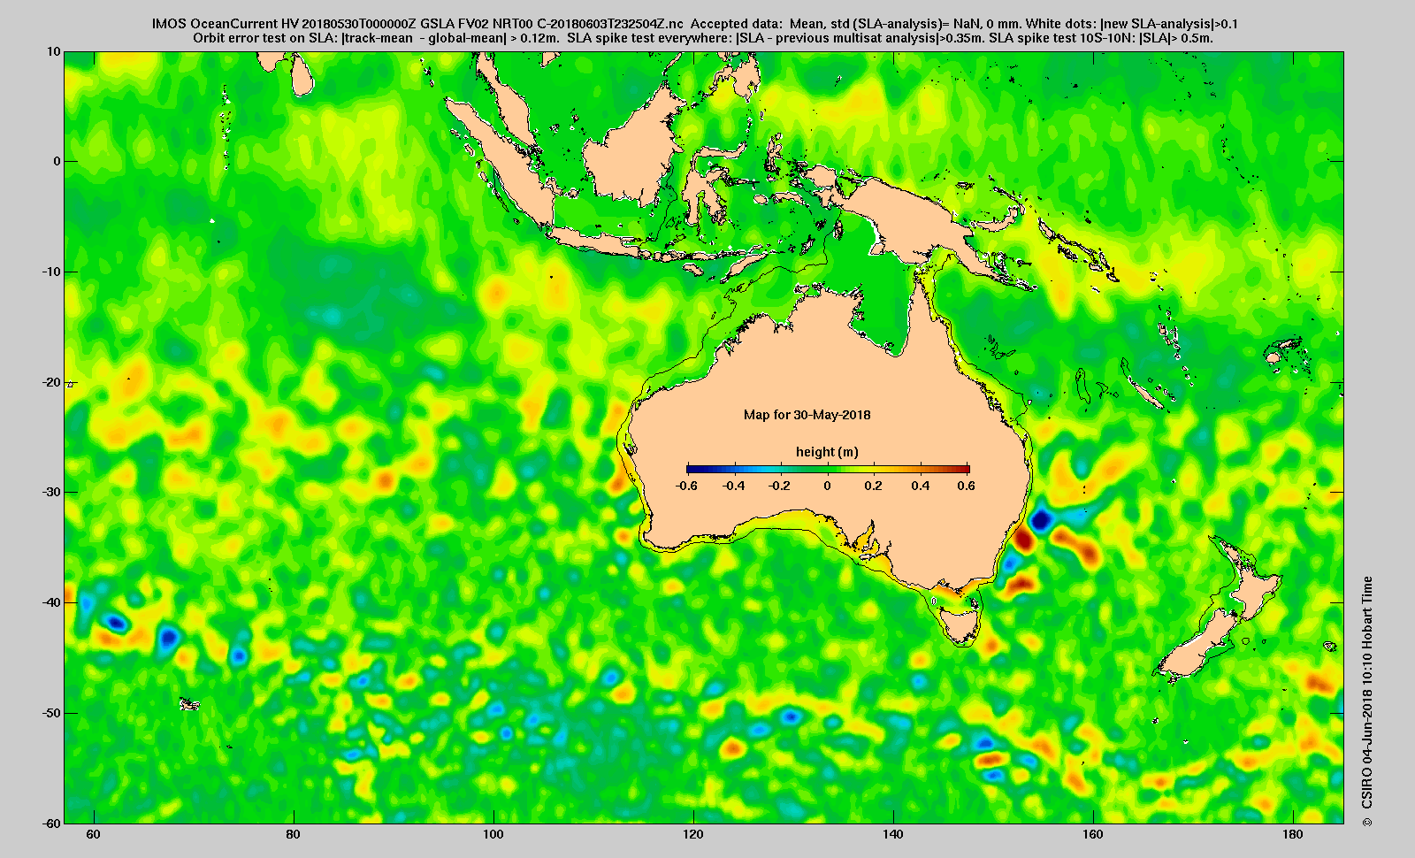1415x858 pixels.
Task: Click longitude axis label 100
Action: 493,835
